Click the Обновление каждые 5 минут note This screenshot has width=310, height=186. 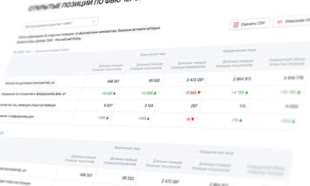52,51
